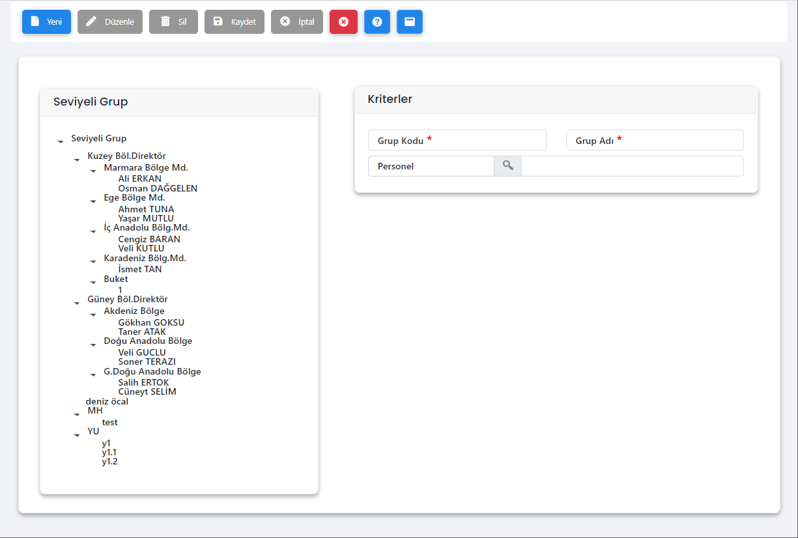Collapse the YU node arrow
The width and height of the screenshot is (798, 538).
click(x=77, y=434)
